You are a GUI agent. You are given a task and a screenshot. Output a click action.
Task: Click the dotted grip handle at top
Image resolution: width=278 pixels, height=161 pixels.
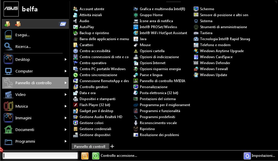[173, 2]
